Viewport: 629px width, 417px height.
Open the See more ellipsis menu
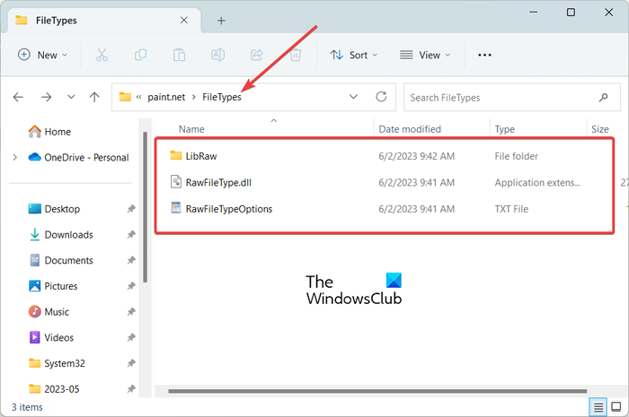[x=484, y=55]
